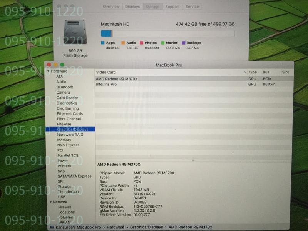This screenshot has height=231, width=308.
Task: Switch to the Overview tab
Action: [111, 7]
